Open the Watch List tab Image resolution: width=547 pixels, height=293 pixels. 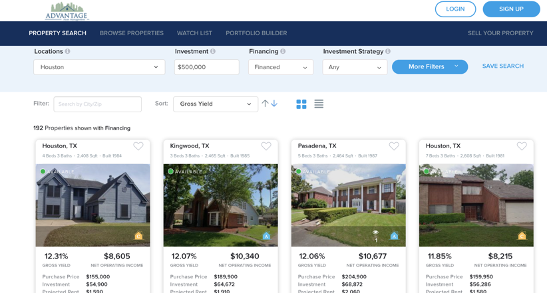click(194, 33)
